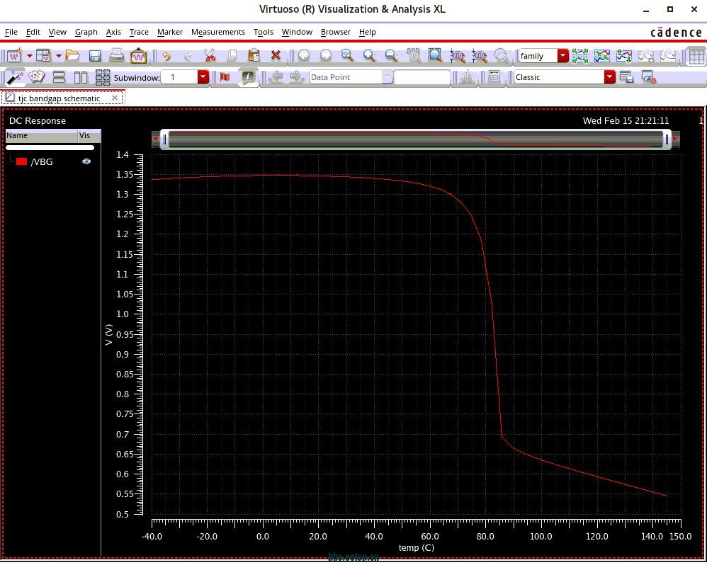Open the Measurements menu
Image resolution: width=707 pixels, height=565 pixels.
[x=218, y=32]
